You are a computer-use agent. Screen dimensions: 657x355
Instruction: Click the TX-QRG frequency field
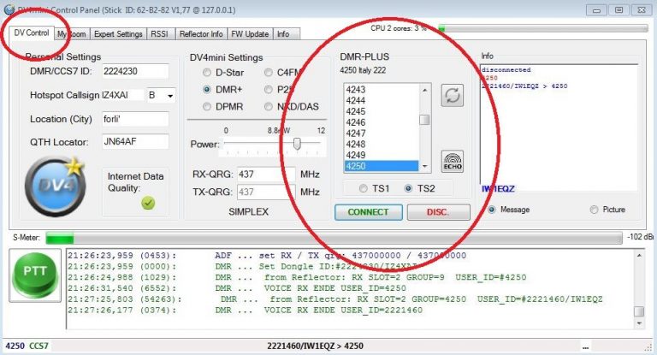266,192
